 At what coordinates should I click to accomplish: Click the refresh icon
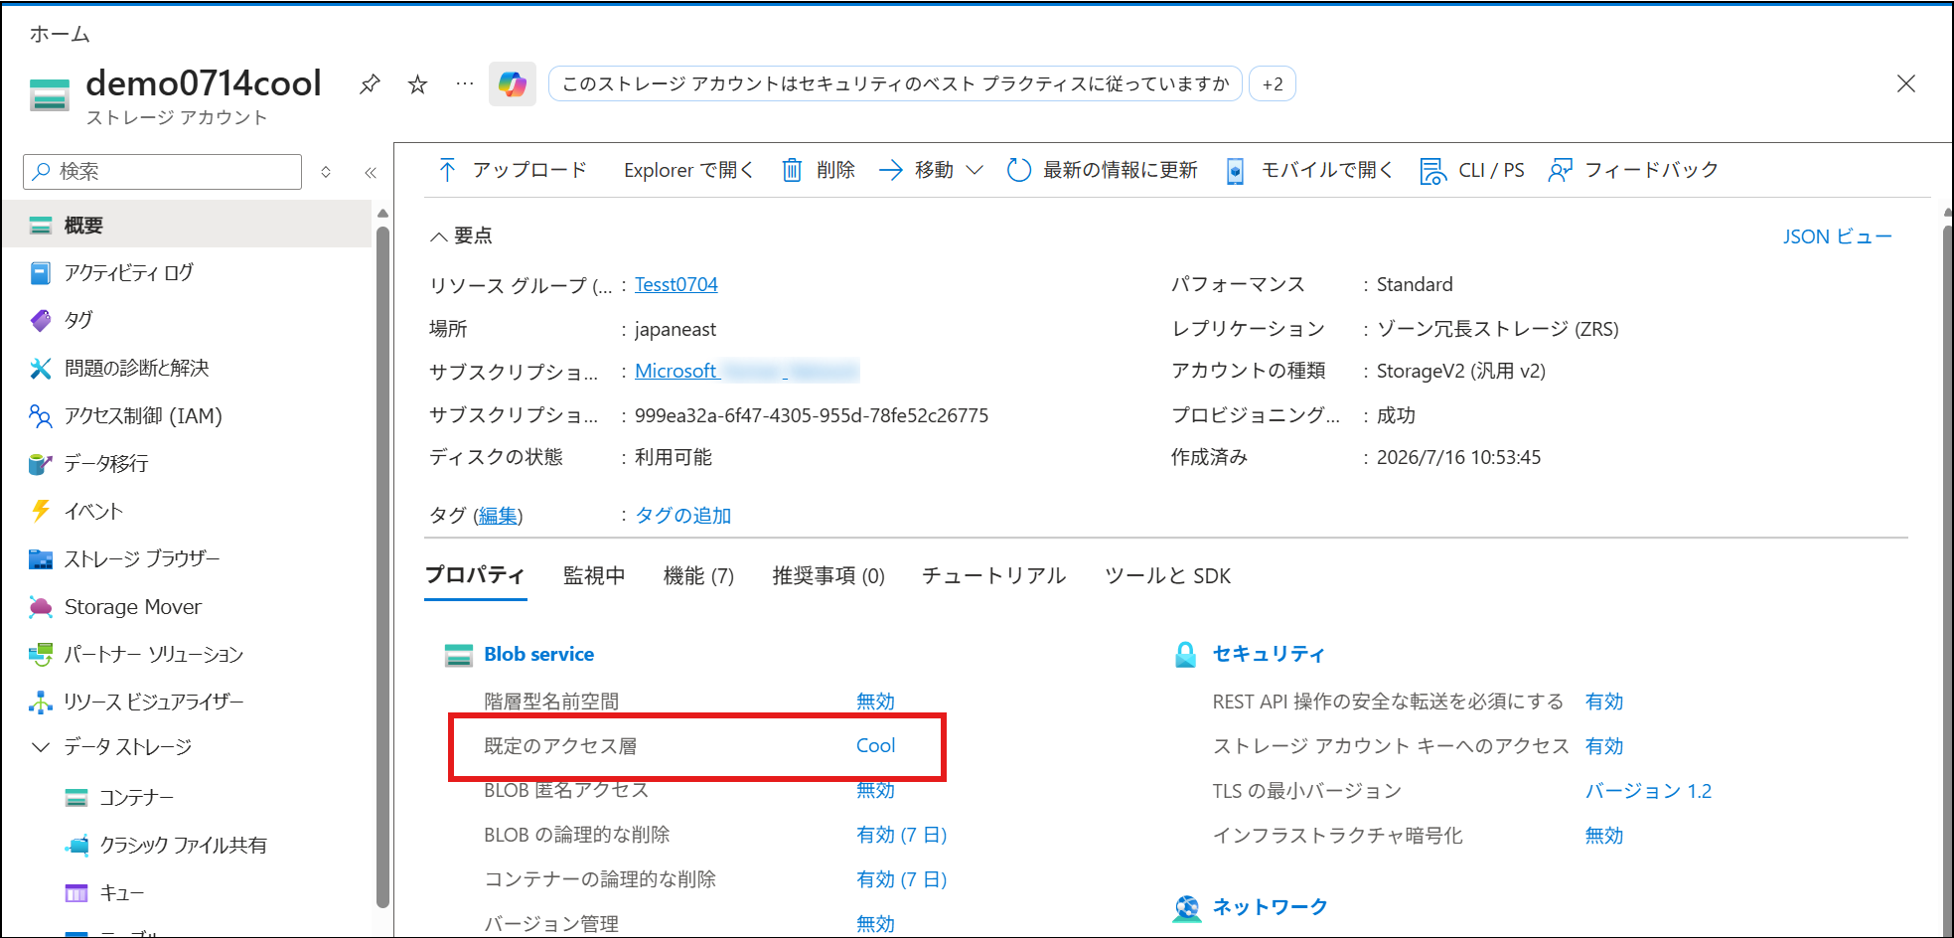[1019, 170]
